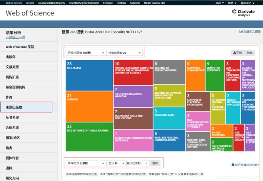Click the IEEE Communications Surveys and Tutorials block

[x=198, y=121]
